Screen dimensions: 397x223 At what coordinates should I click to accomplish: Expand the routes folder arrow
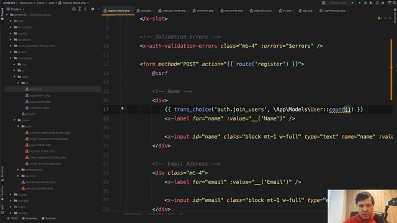coord(11,195)
